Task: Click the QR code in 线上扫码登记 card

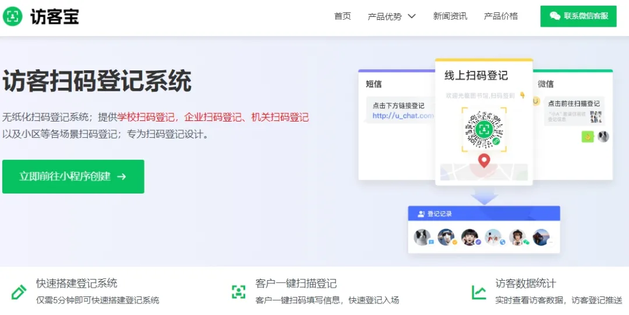Action: 484,129
